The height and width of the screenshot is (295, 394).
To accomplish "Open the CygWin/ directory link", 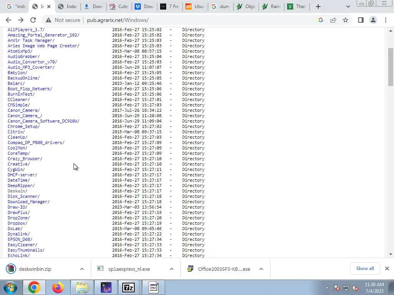I will tap(16, 169).
